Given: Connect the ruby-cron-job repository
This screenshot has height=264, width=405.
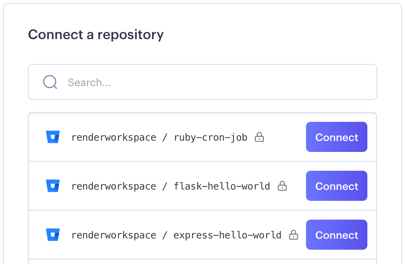Looking at the screenshot, I should pos(336,137).
